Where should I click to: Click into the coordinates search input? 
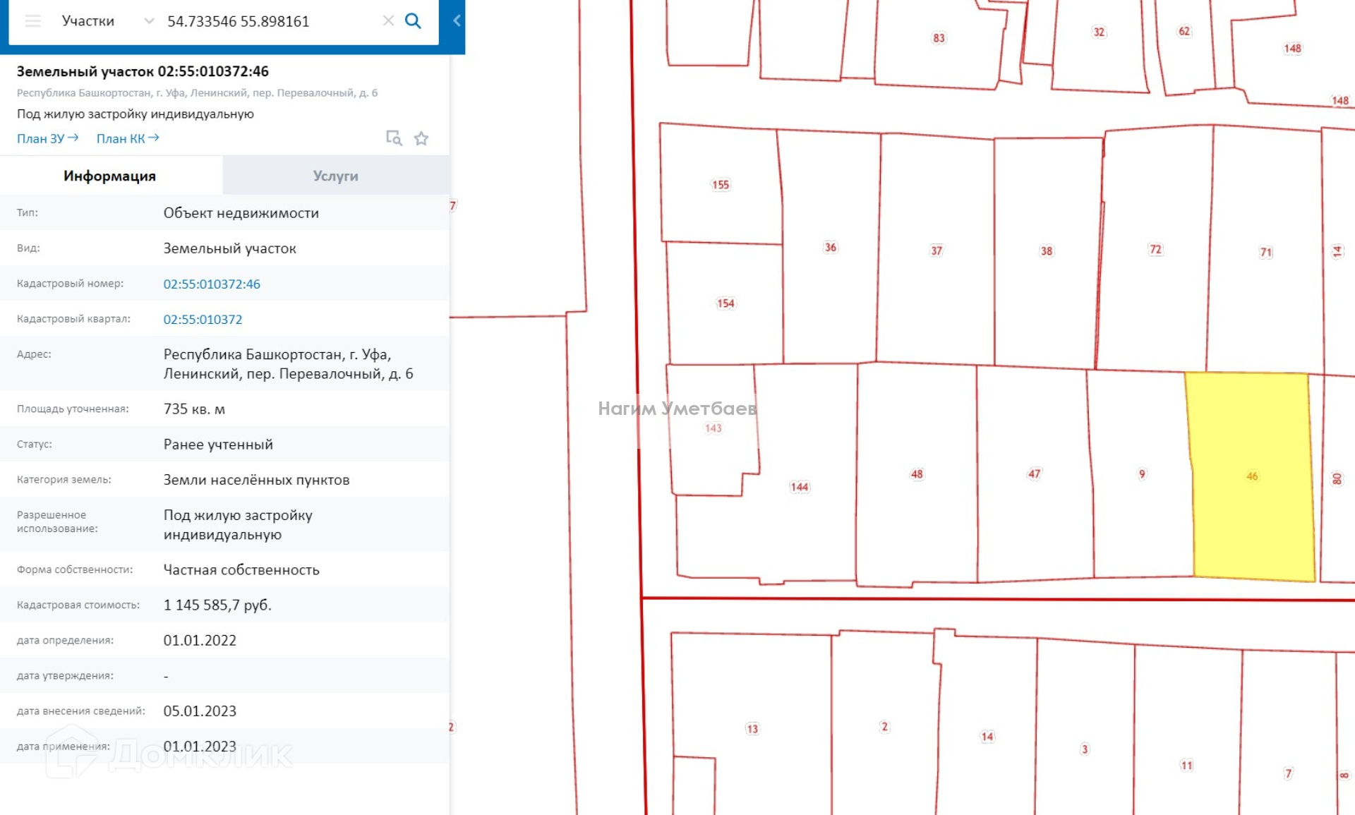(268, 21)
